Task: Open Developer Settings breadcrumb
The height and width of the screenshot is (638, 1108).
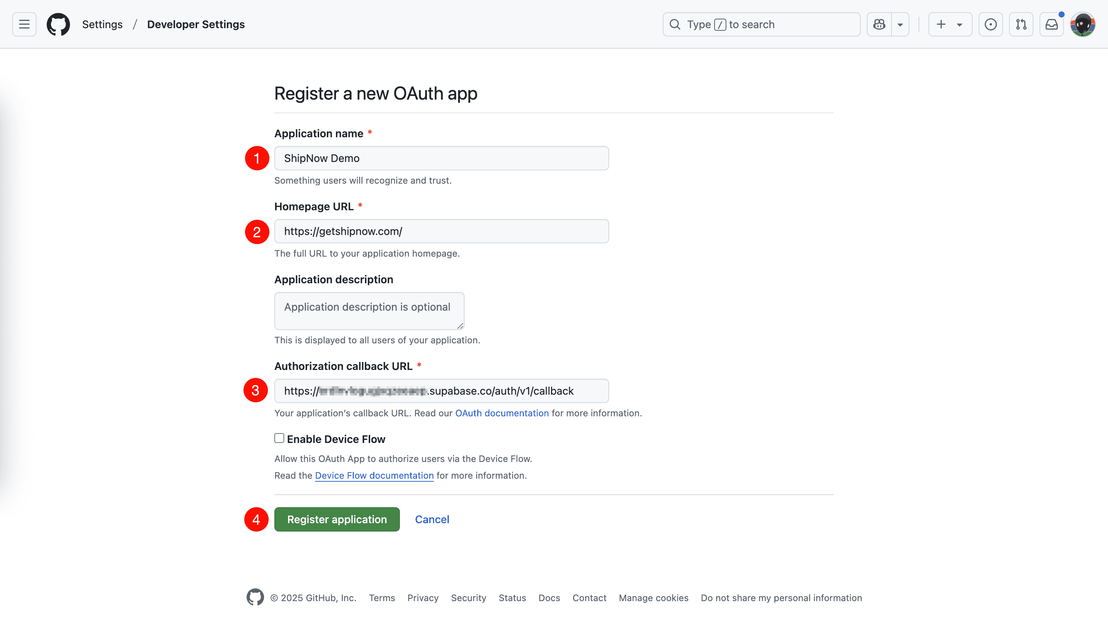Action: pyautogui.click(x=196, y=24)
